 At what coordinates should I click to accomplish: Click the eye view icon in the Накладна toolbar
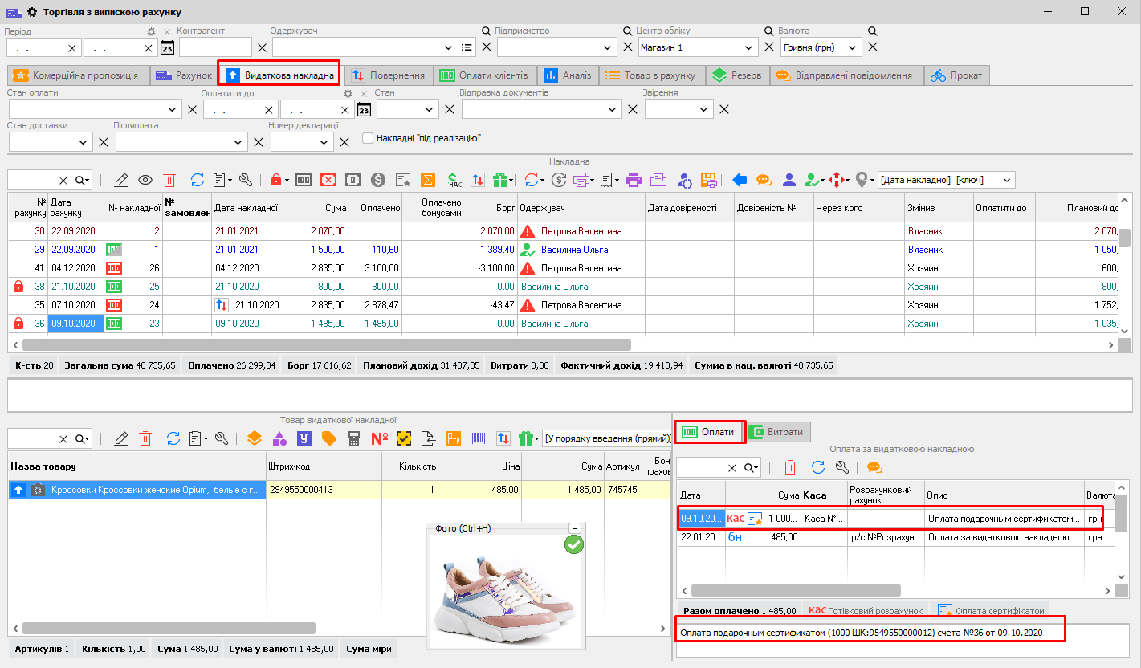pos(145,180)
